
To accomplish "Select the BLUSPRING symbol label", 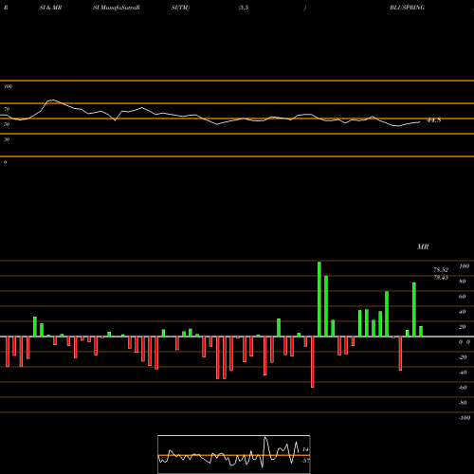I will tap(407, 8).
